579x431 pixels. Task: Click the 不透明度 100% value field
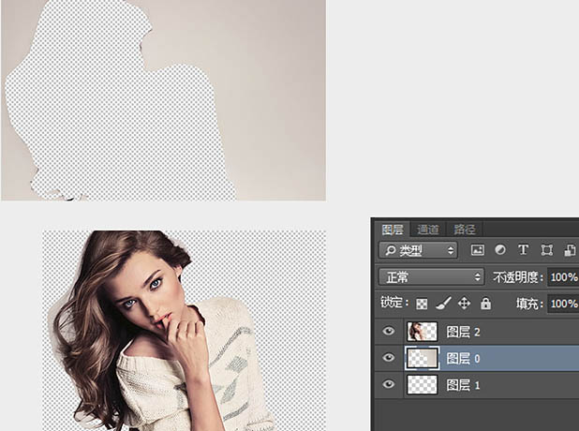pyautogui.click(x=563, y=277)
